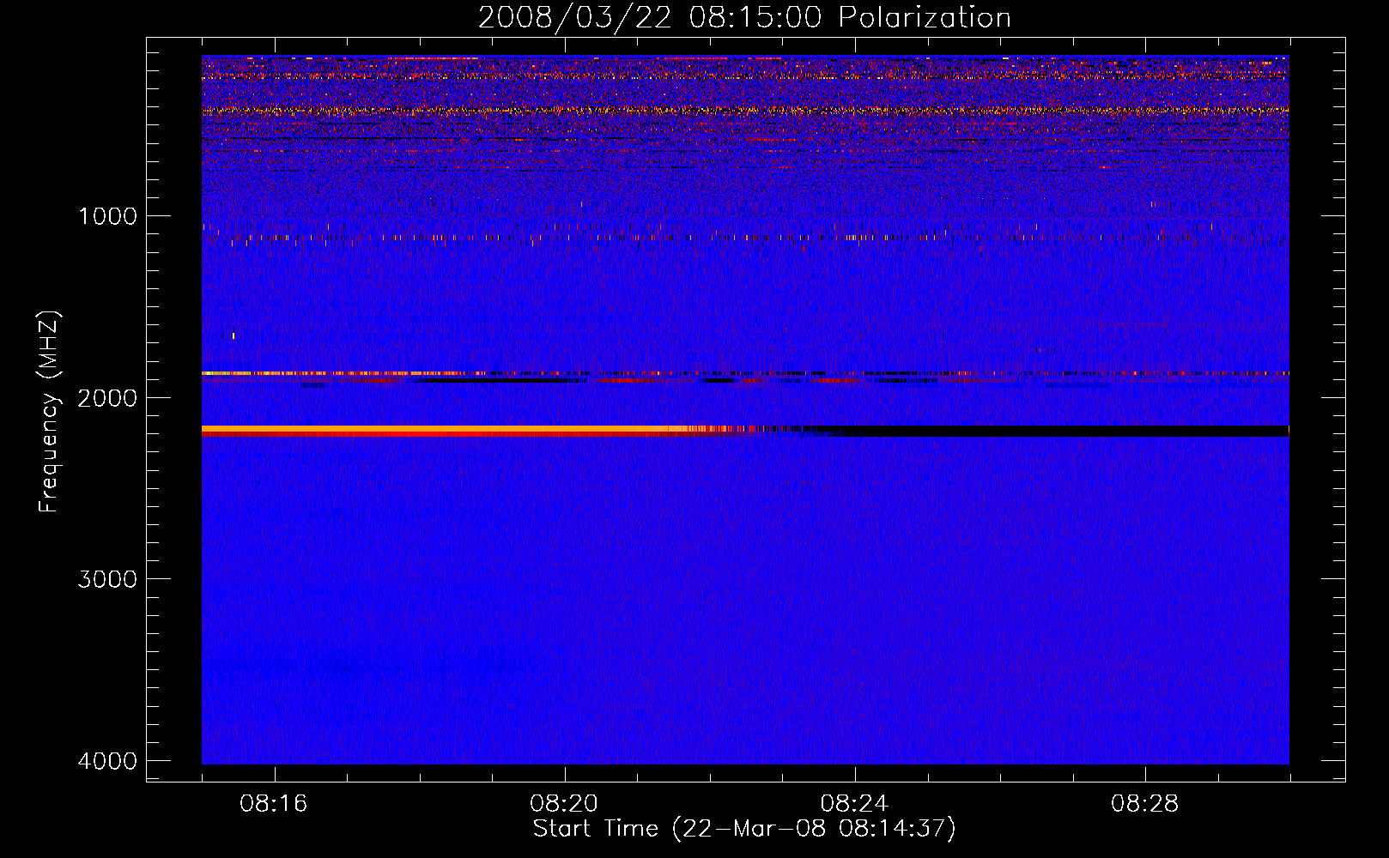Click the 08:24 time tick label
1389x858 pixels.
[854, 804]
